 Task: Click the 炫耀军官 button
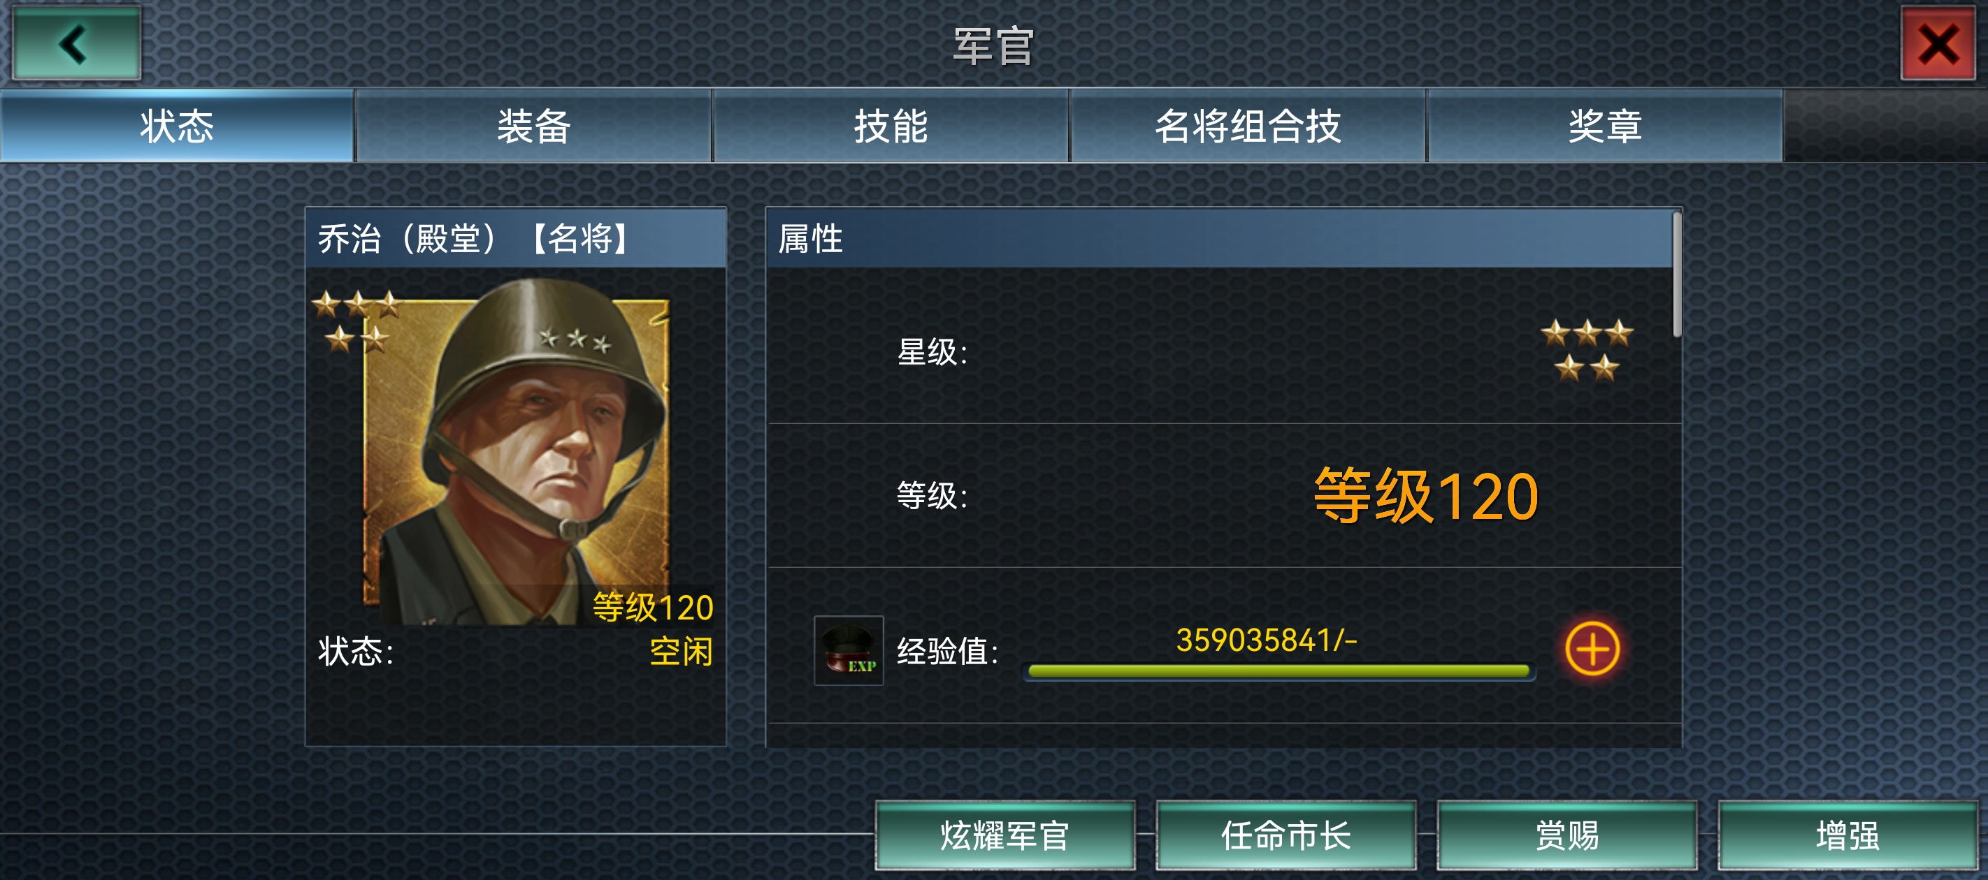pos(1004,835)
